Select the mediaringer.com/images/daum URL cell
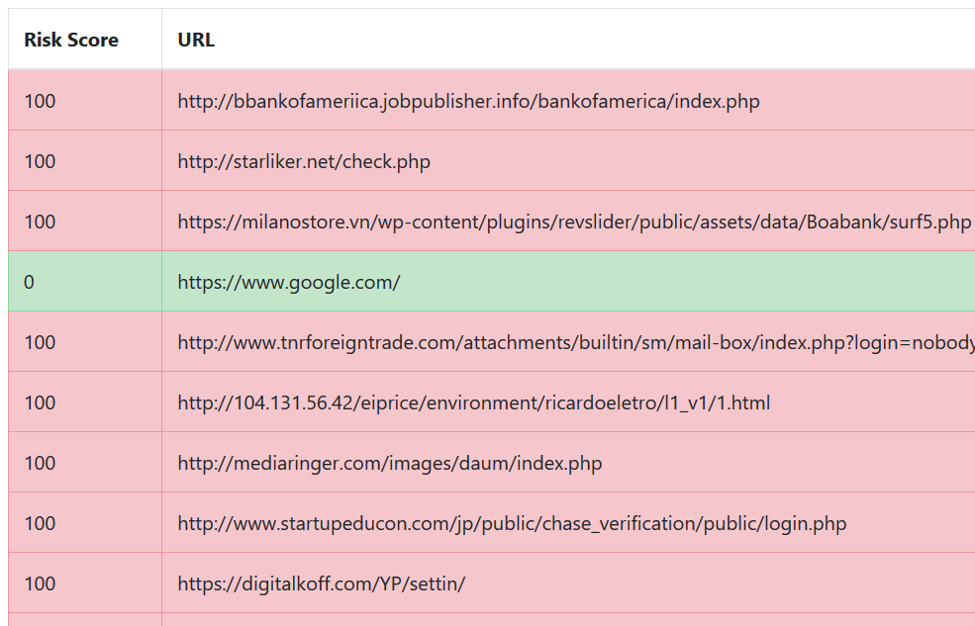This screenshot has width=975, height=626. click(x=568, y=462)
